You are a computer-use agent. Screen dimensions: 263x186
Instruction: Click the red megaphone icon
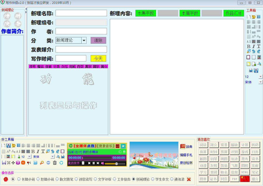click(29, 163)
